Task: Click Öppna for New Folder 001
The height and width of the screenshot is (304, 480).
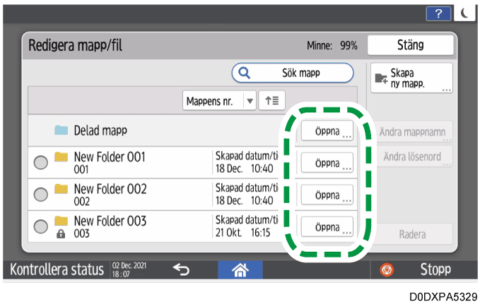Action: tap(327, 163)
